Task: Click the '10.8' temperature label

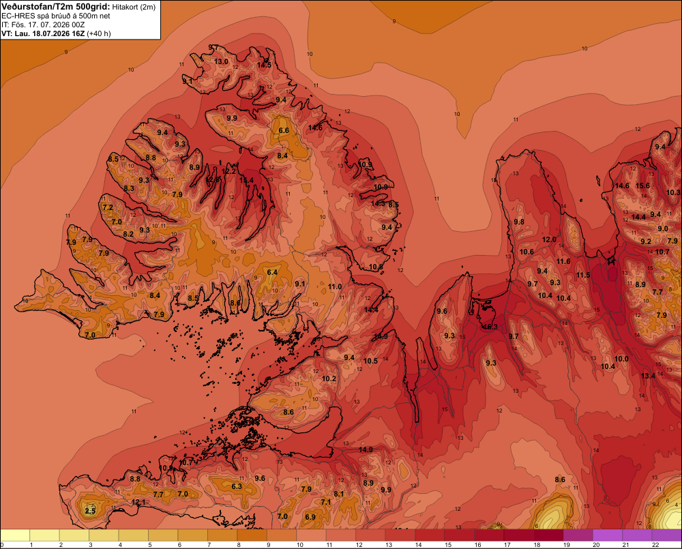Action: (x=376, y=267)
